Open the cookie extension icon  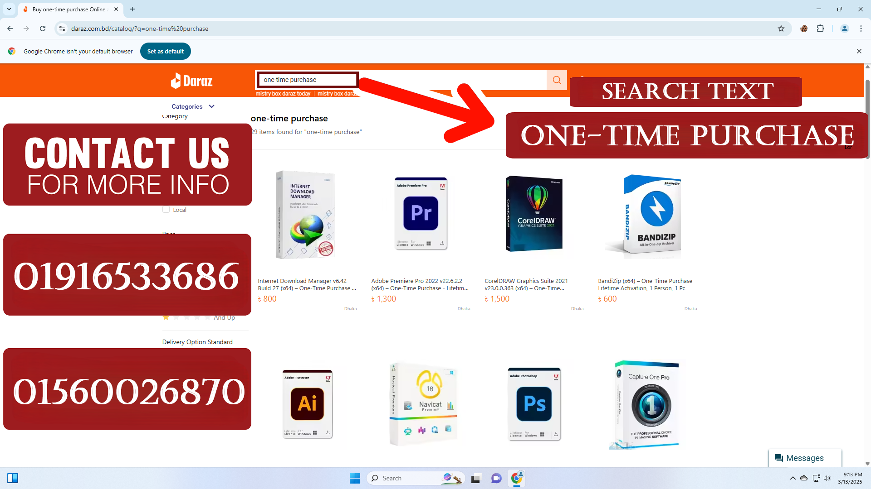coord(803,29)
